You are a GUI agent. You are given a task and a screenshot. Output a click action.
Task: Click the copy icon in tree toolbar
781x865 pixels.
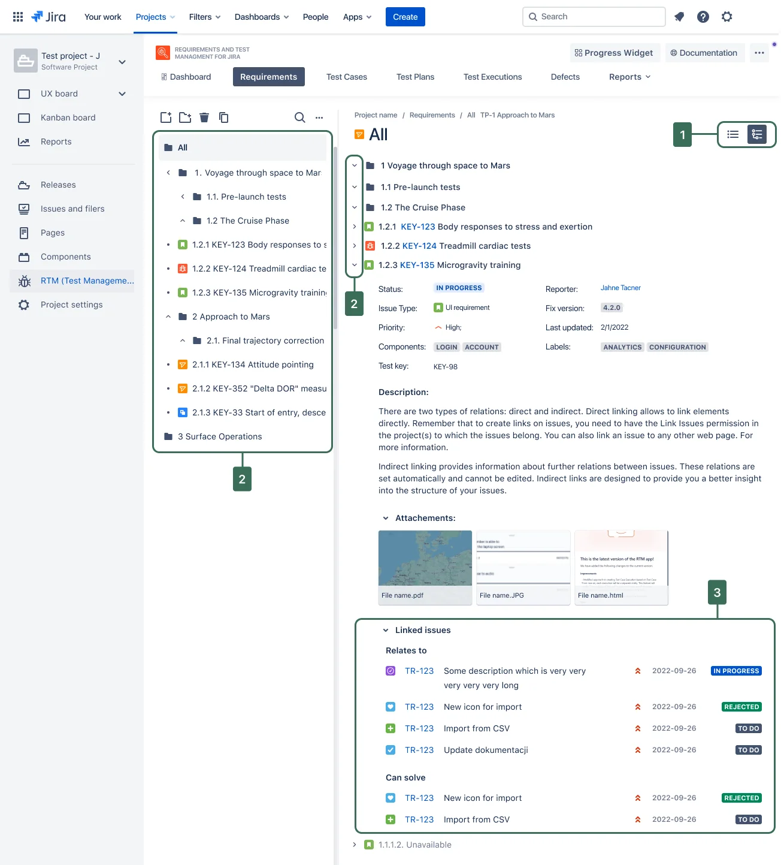pyautogui.click(x=223, y=117)
